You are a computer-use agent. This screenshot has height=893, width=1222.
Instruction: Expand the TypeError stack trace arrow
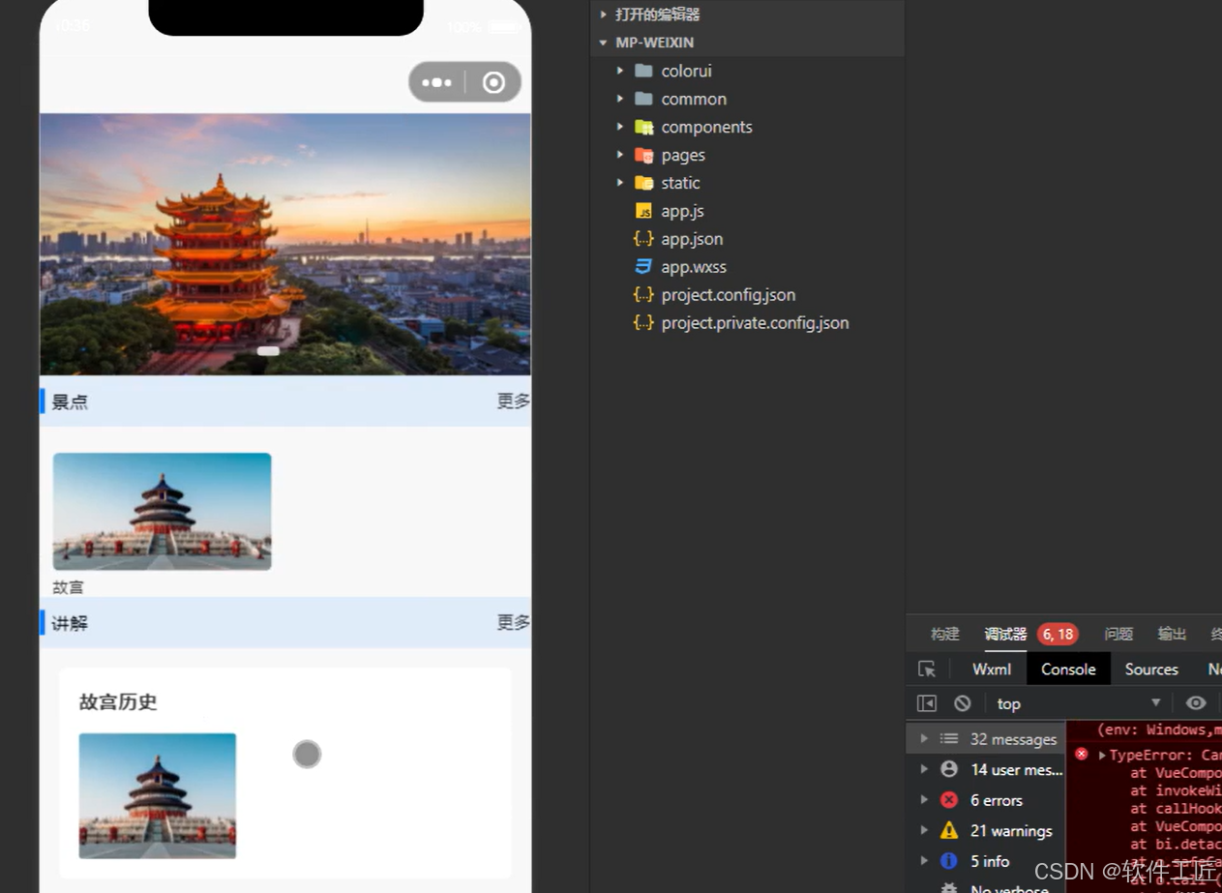[x=1101, y=755]
